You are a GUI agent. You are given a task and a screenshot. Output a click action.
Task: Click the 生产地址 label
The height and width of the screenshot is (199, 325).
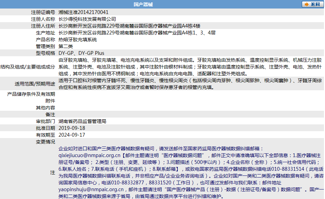point(45,33)
